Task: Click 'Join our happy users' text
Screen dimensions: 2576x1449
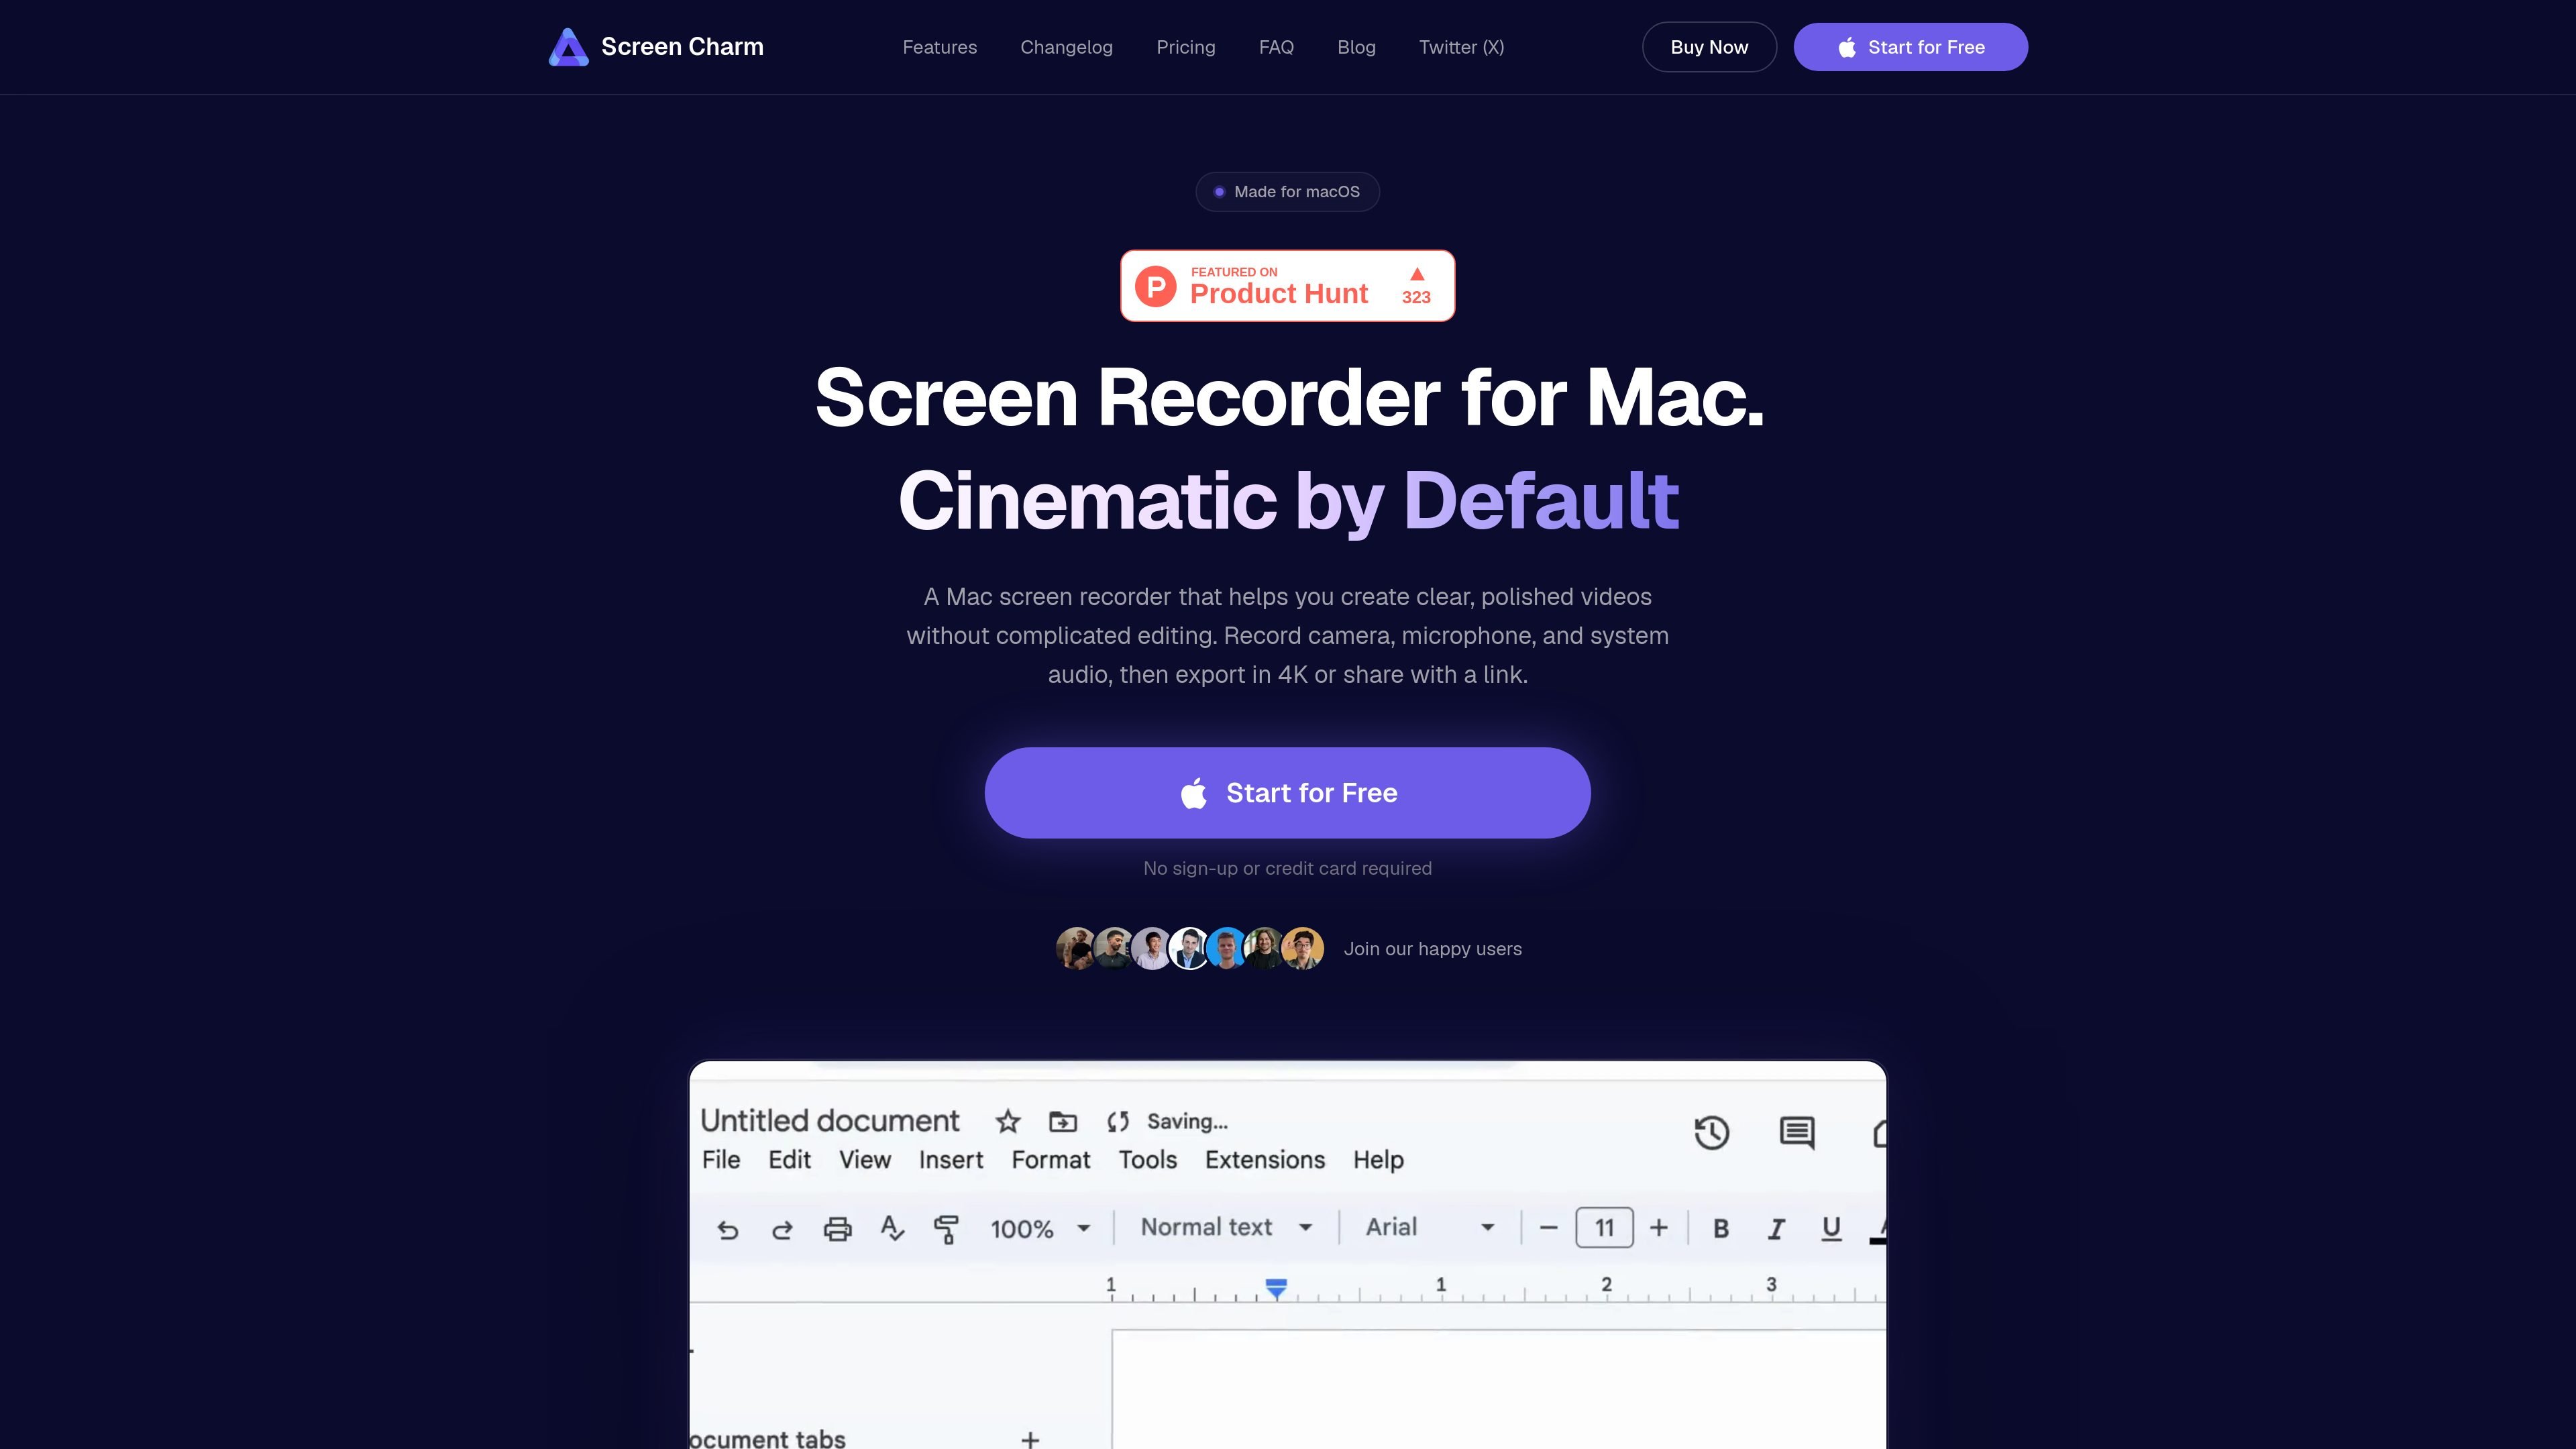Action: coord(1432,949)
